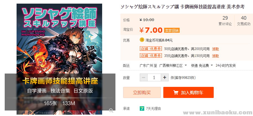Click the 7天无理由 return promise text
253x116 pixels.
pos(153,109)
